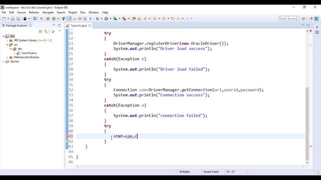Open dropdown next to Run button
Image resolution: width=321 pixels, height=180 pixels.
tap(110, 18)
